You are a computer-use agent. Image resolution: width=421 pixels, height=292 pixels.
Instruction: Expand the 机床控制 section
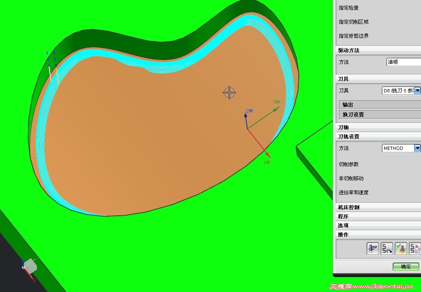pyautogui.click(x=379, y=207)
